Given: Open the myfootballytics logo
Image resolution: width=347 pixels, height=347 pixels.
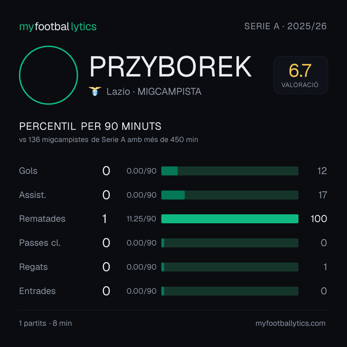Looking at the screenshot, I should point(58,27).
